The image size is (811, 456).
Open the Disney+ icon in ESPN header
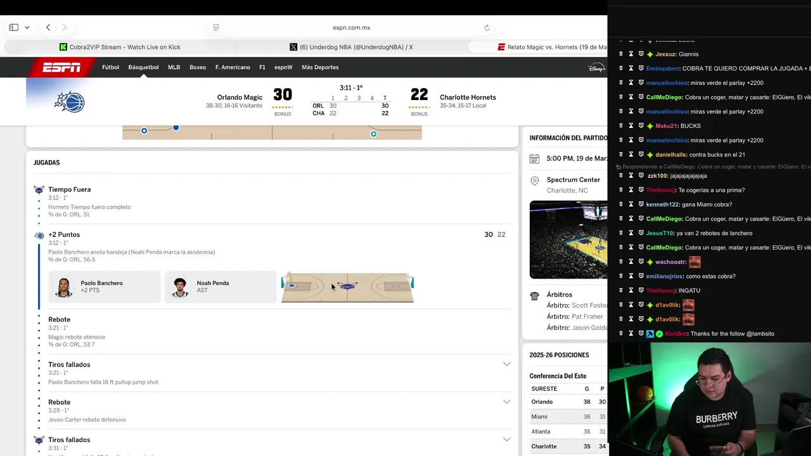pos(596,67)
